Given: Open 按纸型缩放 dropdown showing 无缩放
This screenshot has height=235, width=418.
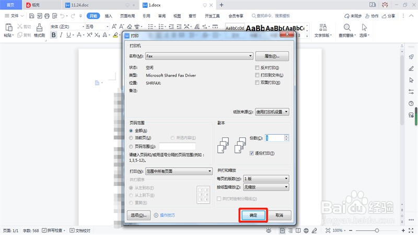Looking at the screenshot, I should 266,187.
